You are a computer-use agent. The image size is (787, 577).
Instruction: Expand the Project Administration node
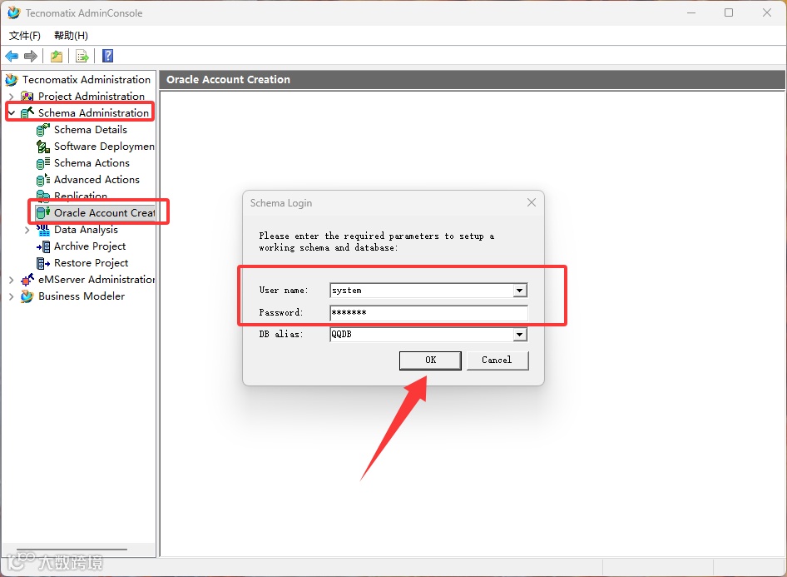(12, 97)
